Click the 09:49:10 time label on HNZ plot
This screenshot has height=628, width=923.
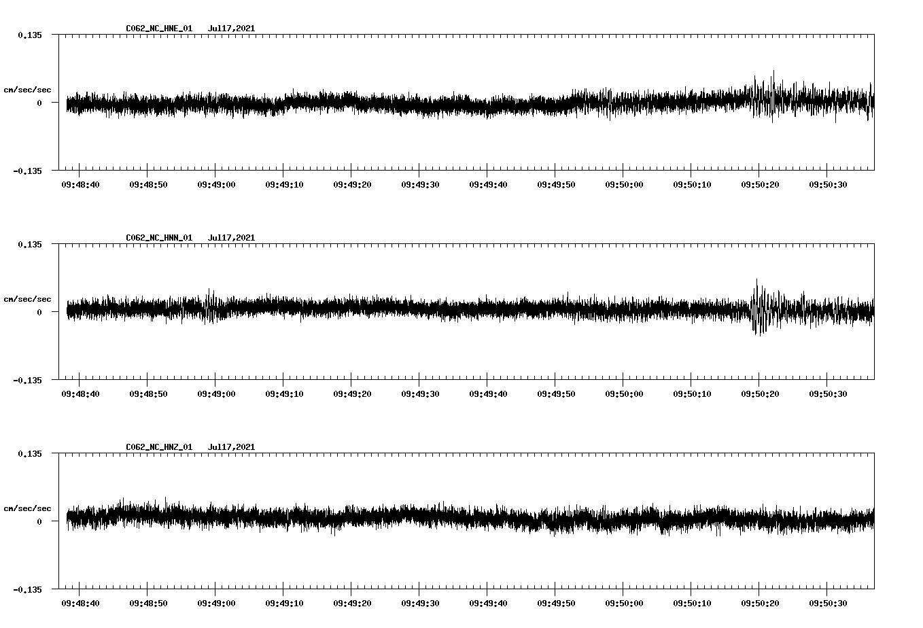pos(284,603)
